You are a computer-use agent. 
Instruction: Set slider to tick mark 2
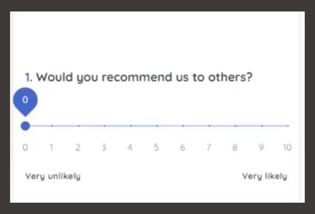pos(78,126)
